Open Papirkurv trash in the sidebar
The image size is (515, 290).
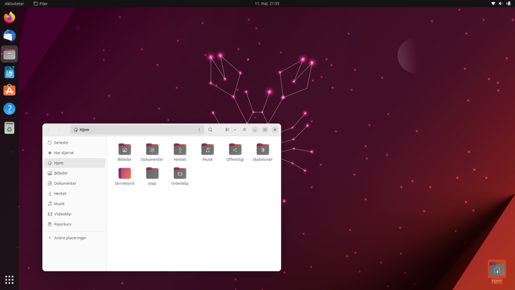pyautogui.click(x=74, y=224)
